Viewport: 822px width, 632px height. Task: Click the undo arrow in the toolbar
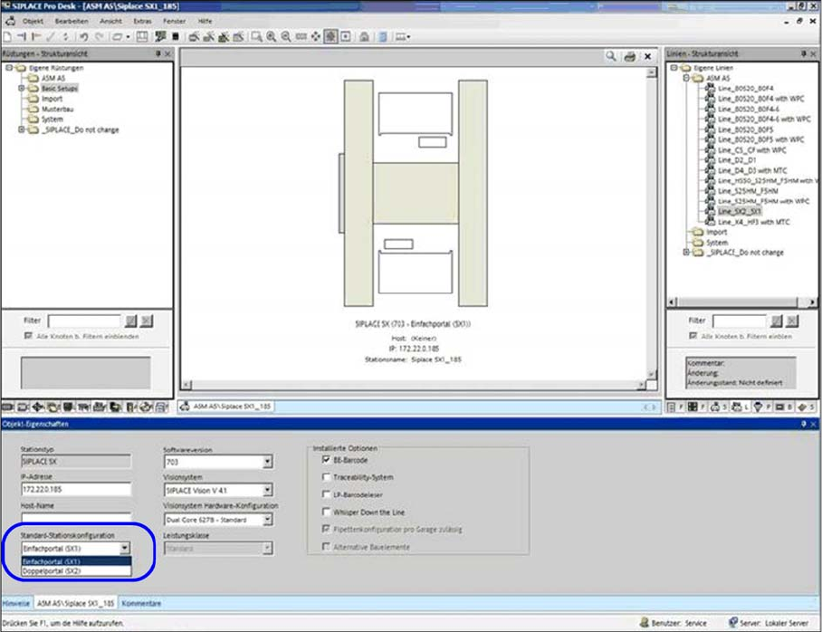(x=83, y=37)
